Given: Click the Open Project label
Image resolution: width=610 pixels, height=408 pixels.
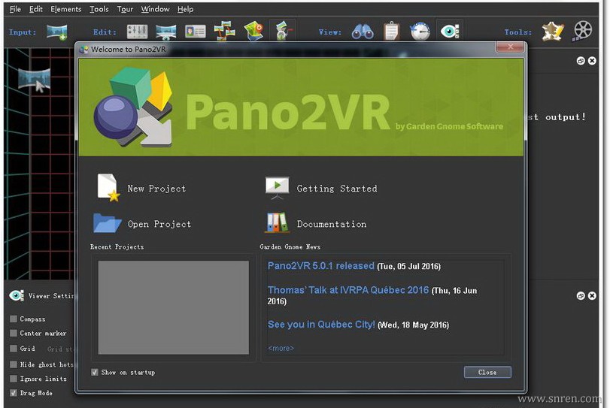Looking at the screenshot, I should 159,224.
